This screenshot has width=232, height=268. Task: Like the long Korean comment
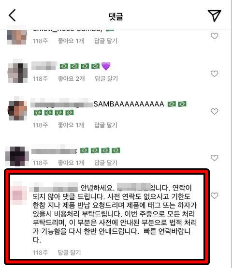(214, 195)
